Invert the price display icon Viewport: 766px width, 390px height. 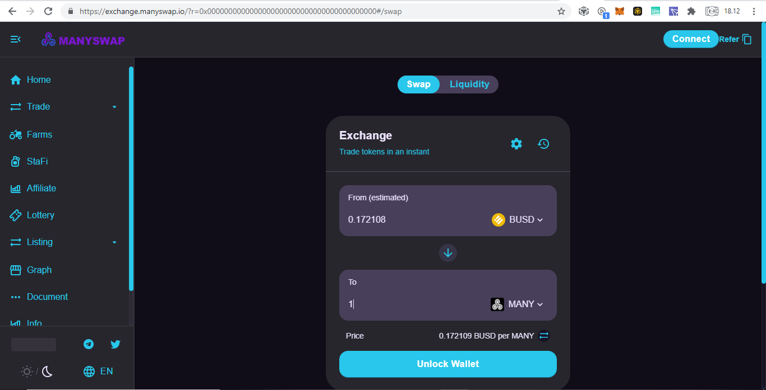544,336
